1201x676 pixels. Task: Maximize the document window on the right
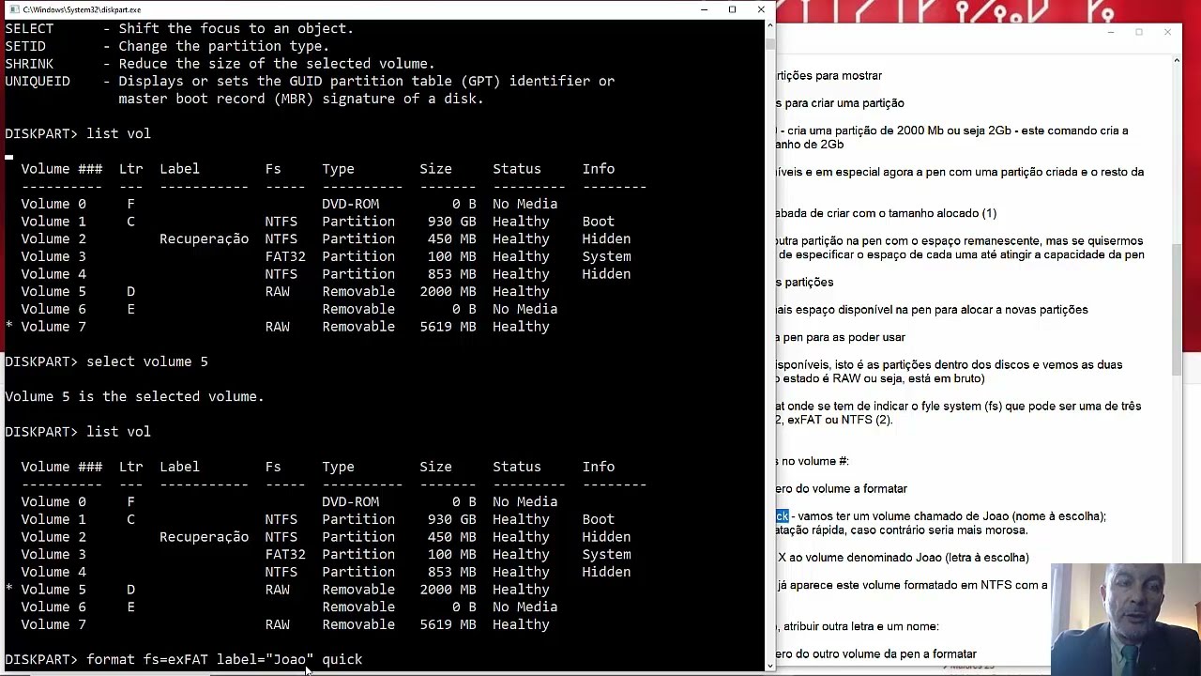pyautogui.click(x=1139, y=33)
